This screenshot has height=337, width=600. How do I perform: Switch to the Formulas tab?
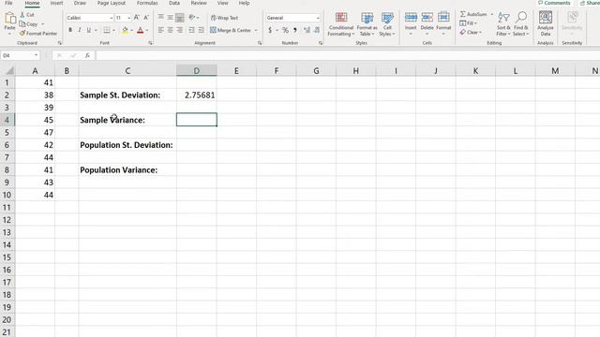click(147, 3)
